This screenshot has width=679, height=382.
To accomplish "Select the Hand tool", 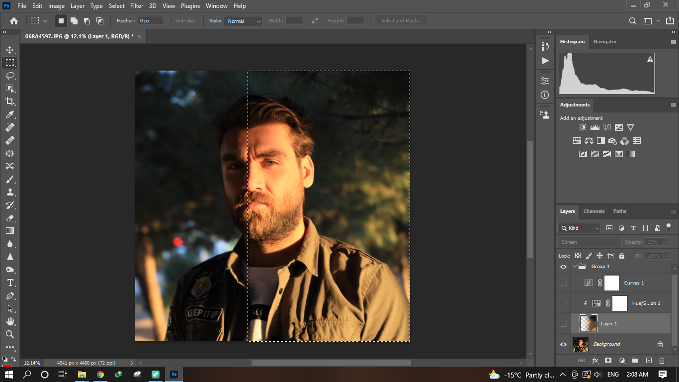I will pyautogui.click(x=10, y=321).
